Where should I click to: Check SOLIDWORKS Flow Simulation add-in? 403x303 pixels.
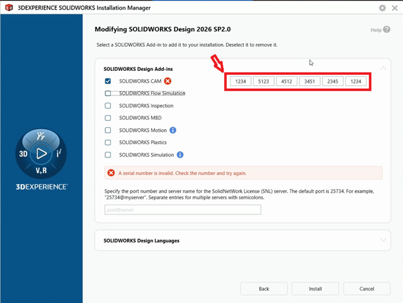tap(108, 94)
